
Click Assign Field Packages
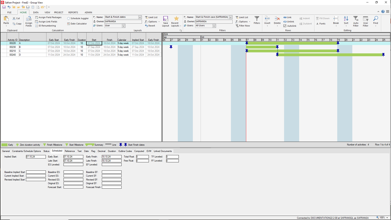click(x=48, y=17)
